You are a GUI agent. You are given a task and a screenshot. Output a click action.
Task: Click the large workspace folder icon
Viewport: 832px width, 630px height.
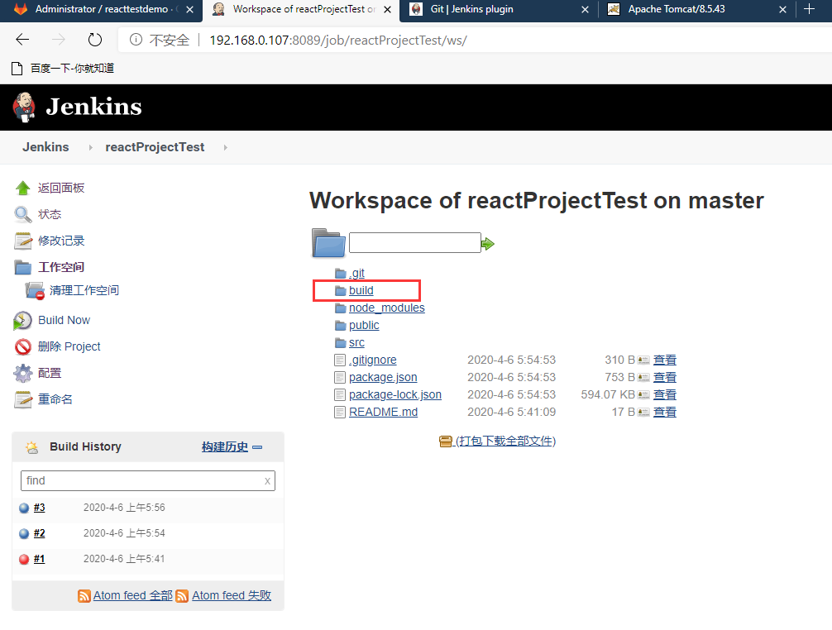[x=328, y=243]
